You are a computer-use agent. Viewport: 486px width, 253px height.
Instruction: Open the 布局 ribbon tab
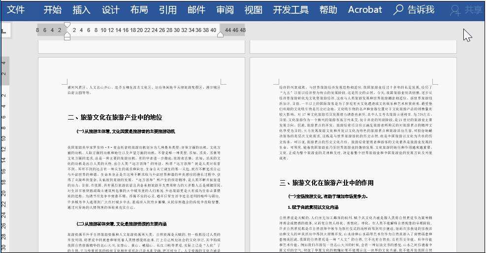[x=139, y=10]
